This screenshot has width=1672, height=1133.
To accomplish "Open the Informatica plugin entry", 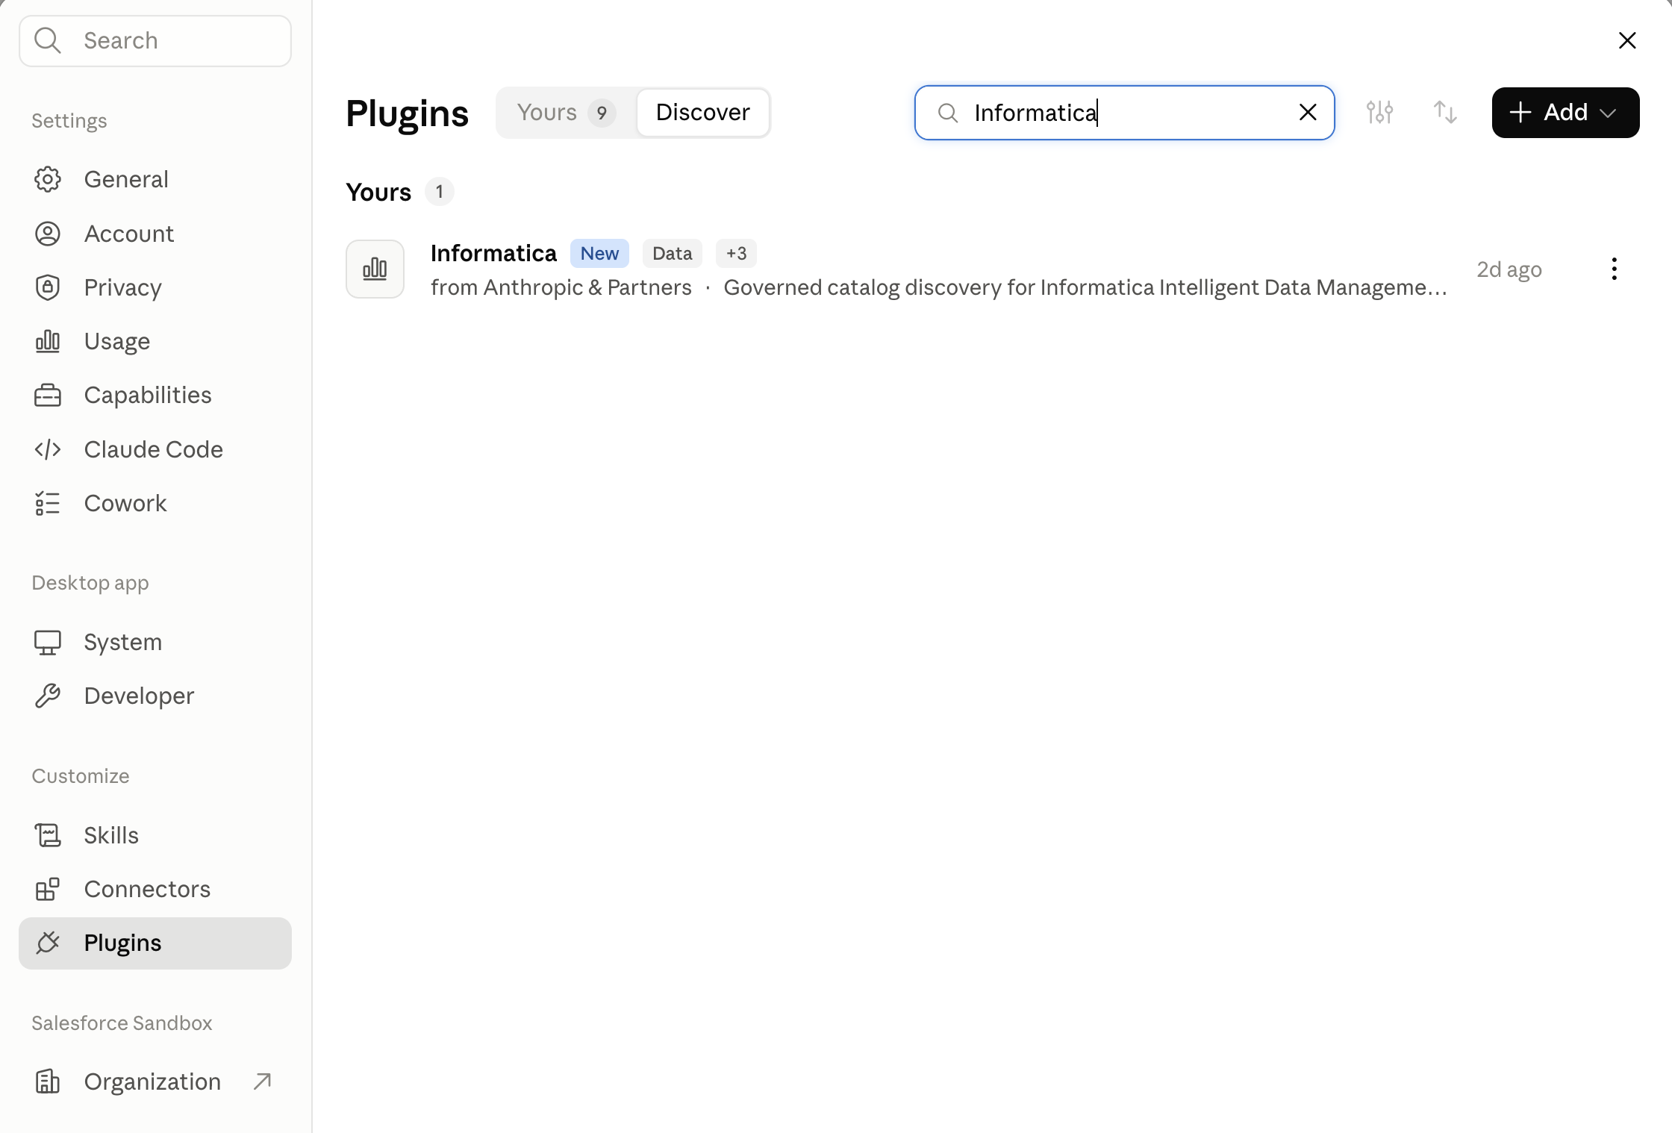I will [x=991, y=269].
